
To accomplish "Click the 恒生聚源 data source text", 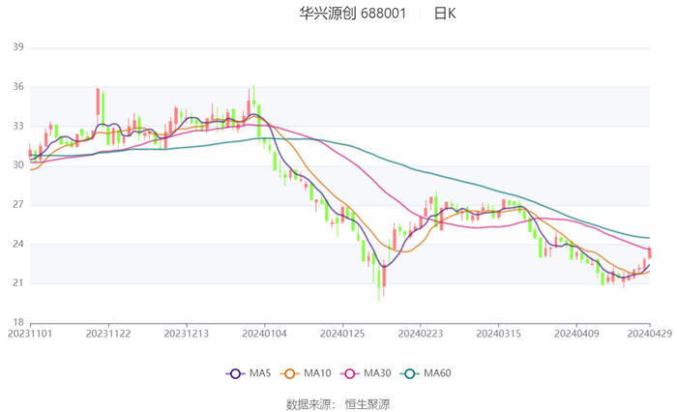I will [x=368, y=404].
